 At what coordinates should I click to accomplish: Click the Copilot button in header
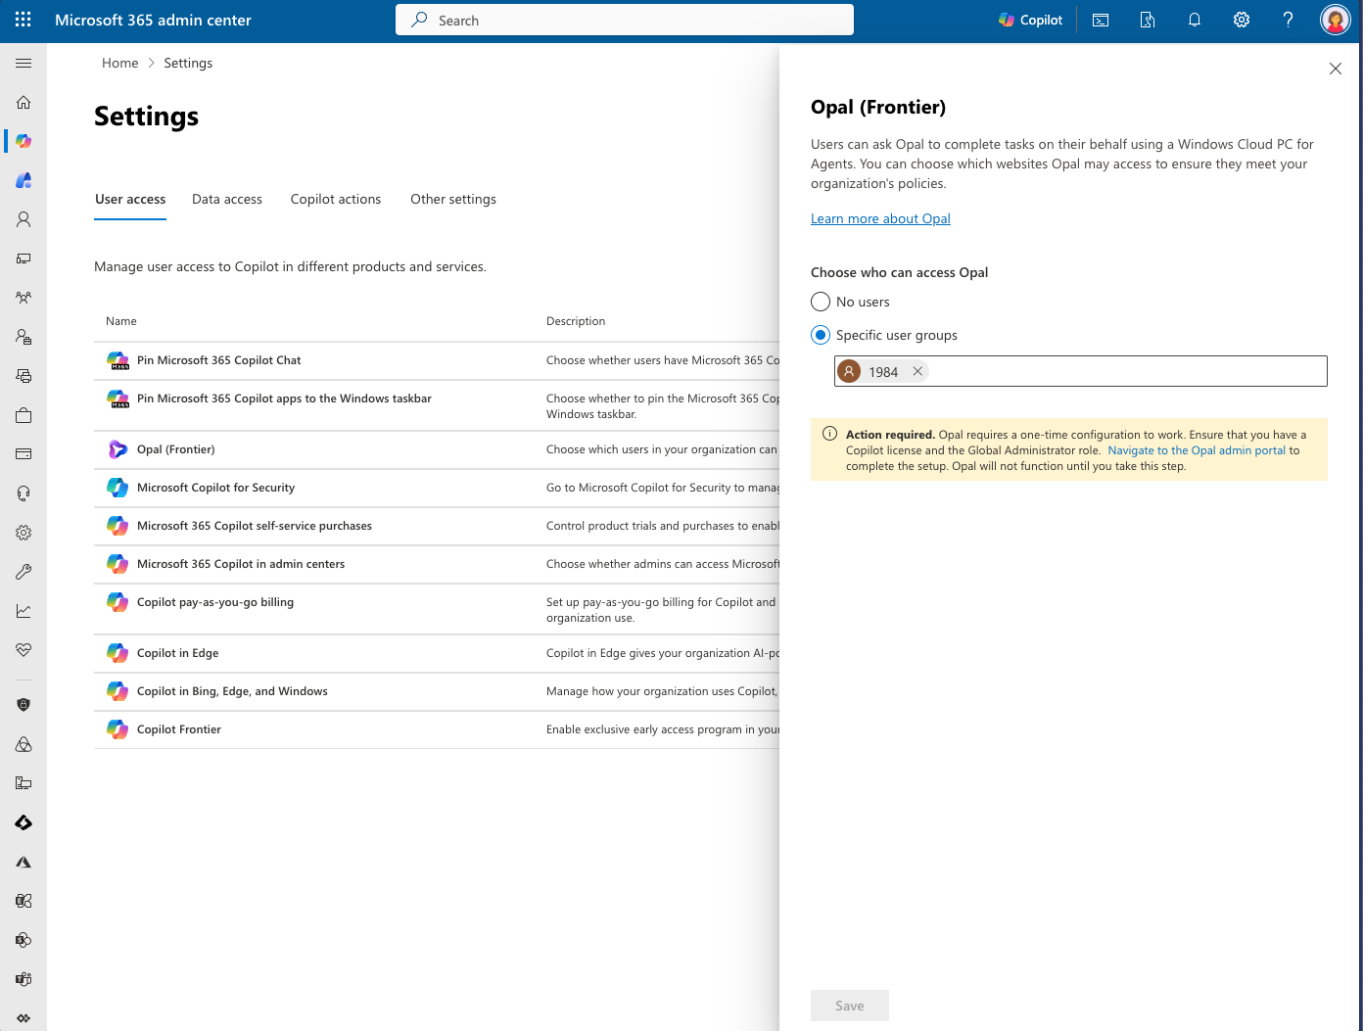point(1030,20)
